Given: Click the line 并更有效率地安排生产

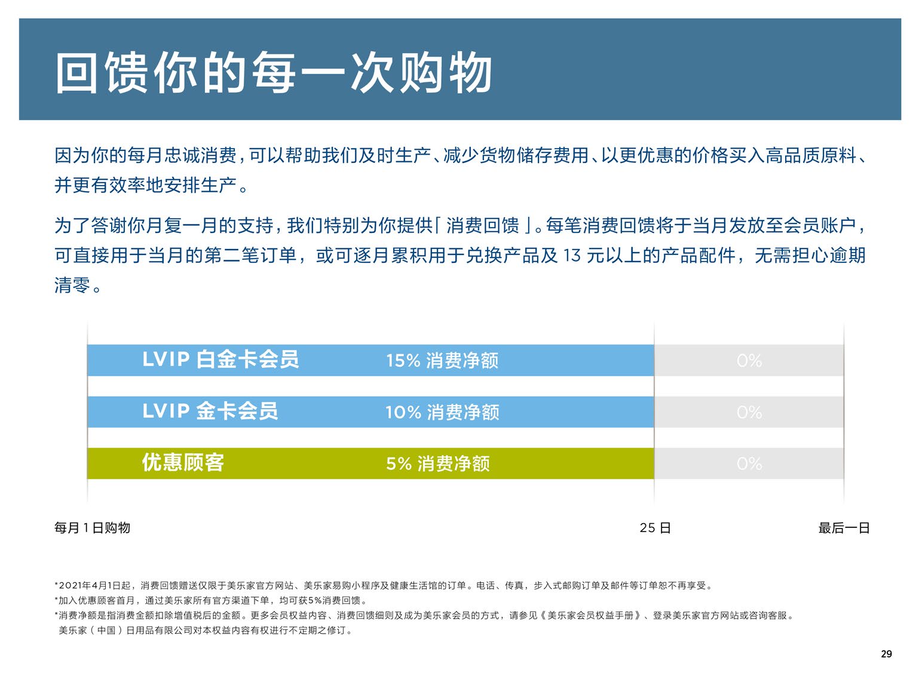Looking at the screenshot, I should [152, 186].
